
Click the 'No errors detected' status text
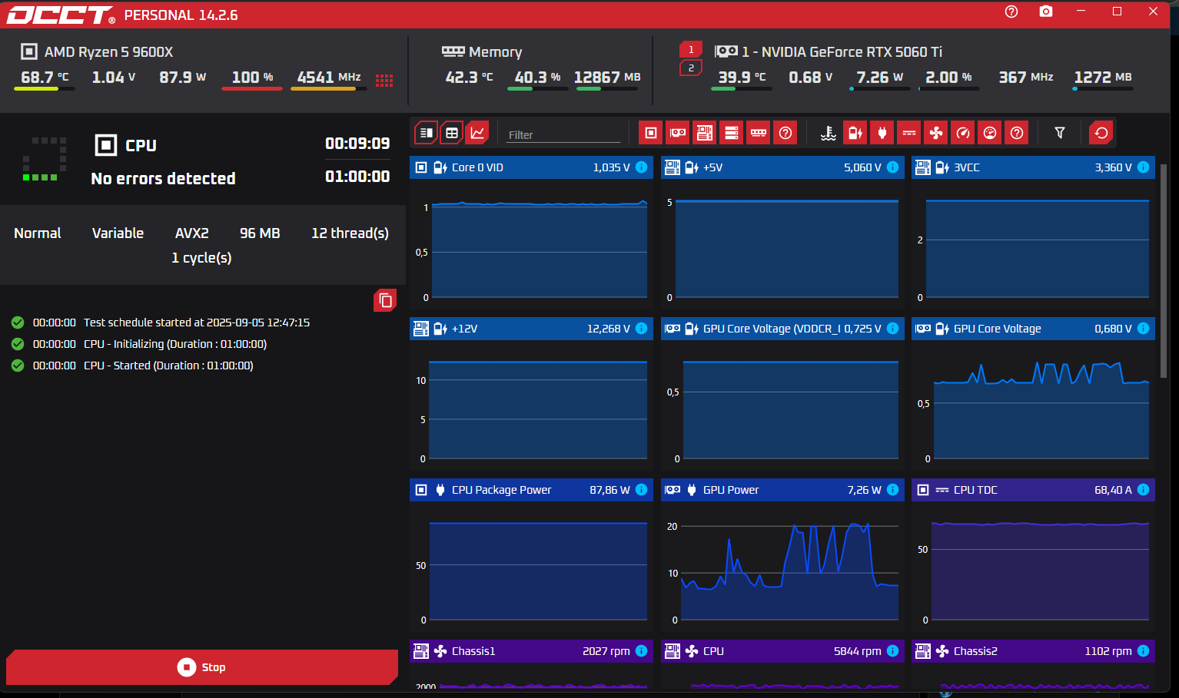pos(164,178)
